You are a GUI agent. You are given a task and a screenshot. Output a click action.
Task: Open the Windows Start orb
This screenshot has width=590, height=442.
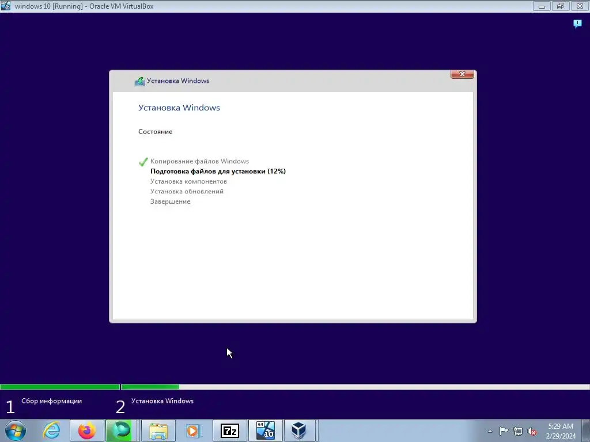pyautogui.click(x=16, y=430)
